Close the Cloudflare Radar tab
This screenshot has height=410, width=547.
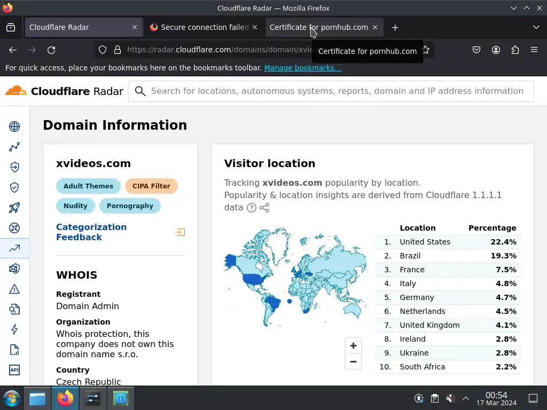pyautogui.click(x=134, y=27)
